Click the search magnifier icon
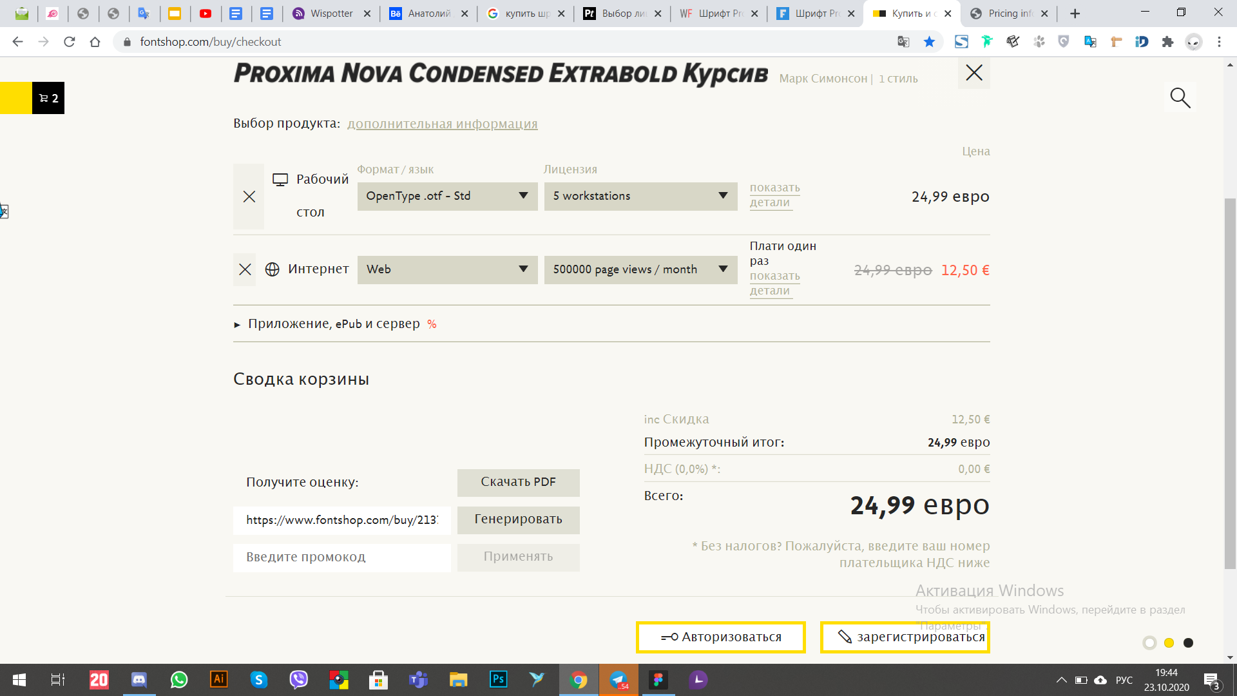 click(x=1180, y=97)
